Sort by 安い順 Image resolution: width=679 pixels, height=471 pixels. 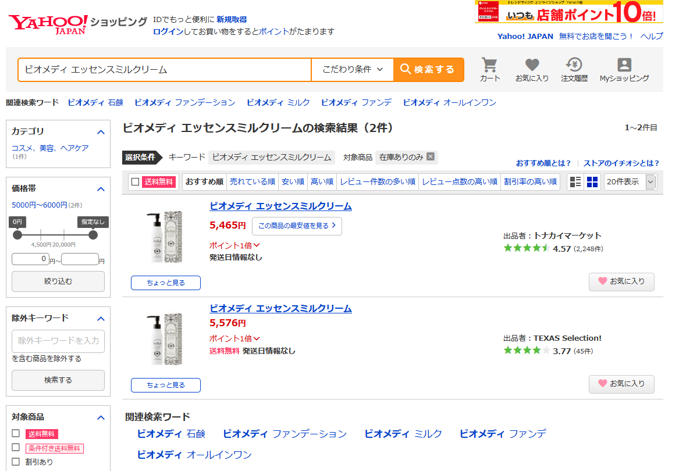[293, 182]
